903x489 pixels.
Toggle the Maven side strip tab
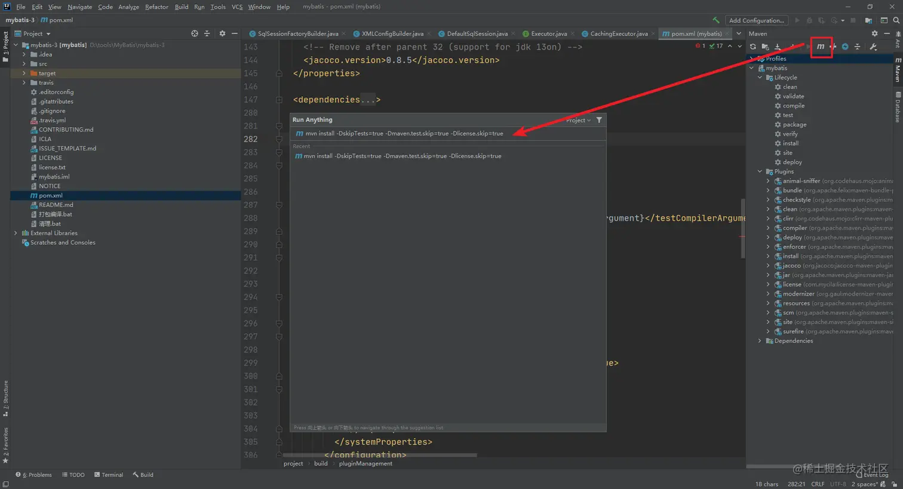[898, 70]
